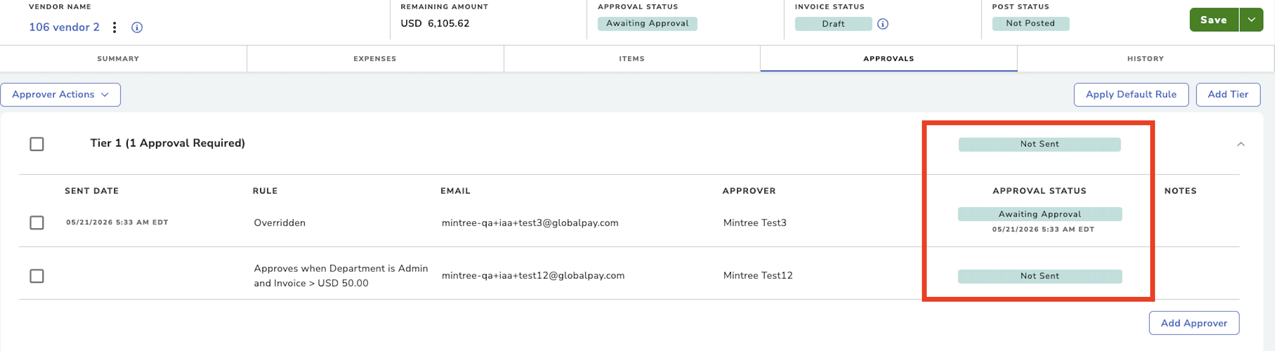Click the email mintree-qa+iaa+test12@globalpay.com
Image resolution: width=1275 pixels, height=351 pixels.
click(x=533, y=276)
